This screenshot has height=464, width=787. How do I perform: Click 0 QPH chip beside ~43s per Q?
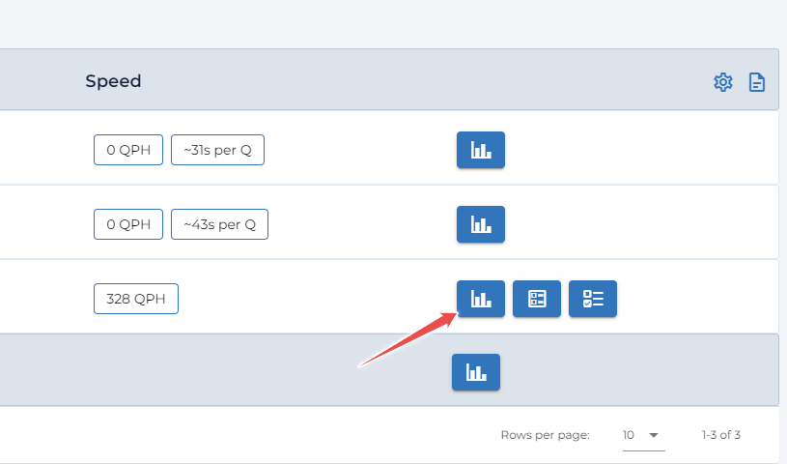[128, 224]
